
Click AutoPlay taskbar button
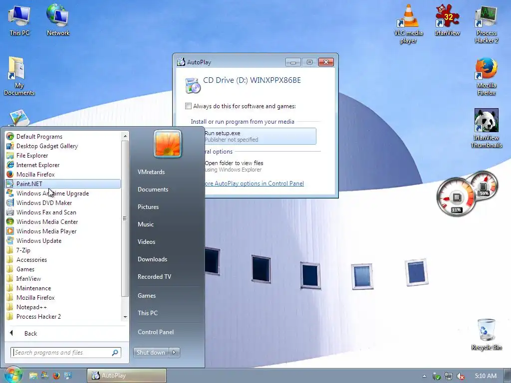127,376
